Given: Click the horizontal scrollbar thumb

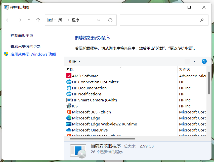Looking at the screenshot, I should (102, 139).
